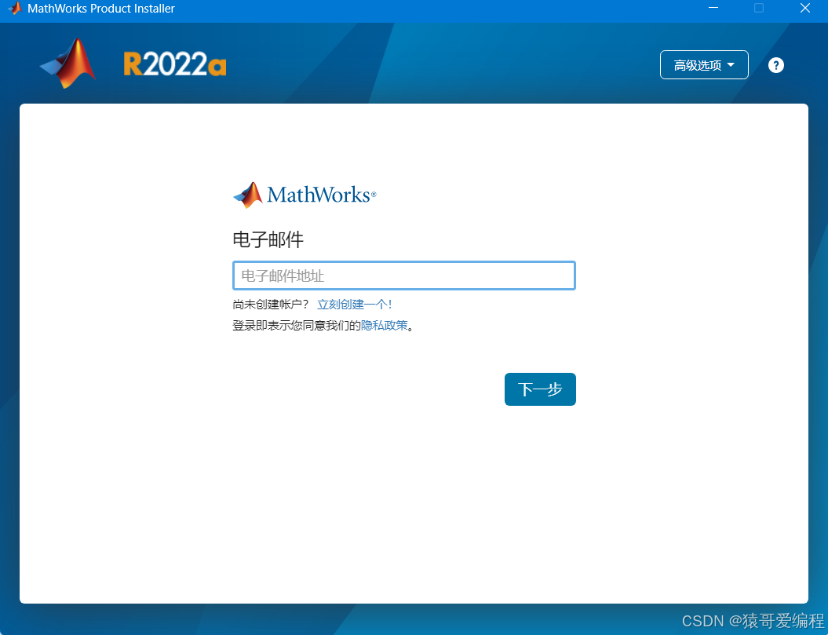Viewport: 828px width, 635px height.
Task: Open the help question mark icon
Action: click(775, 65)
